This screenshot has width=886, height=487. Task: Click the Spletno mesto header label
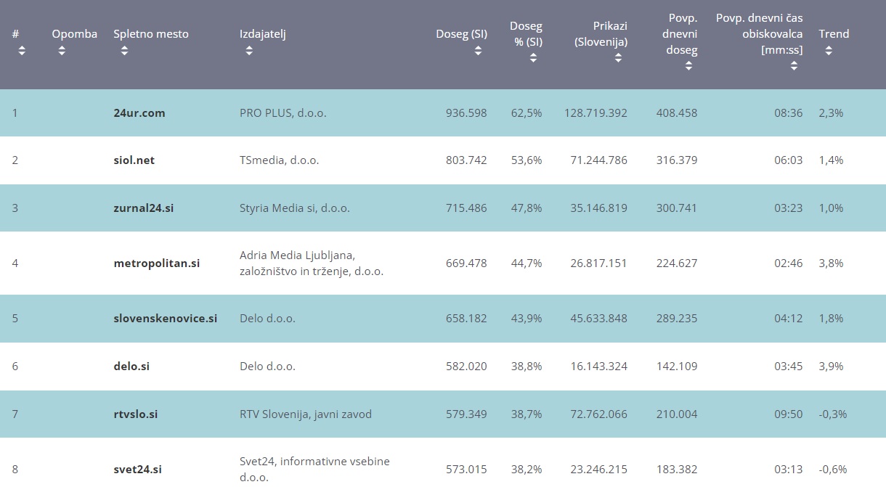tap(151, 34)
